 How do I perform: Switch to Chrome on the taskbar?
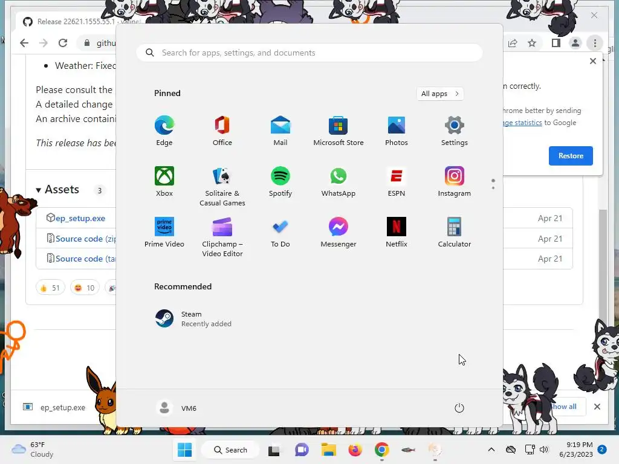[382, 449]
